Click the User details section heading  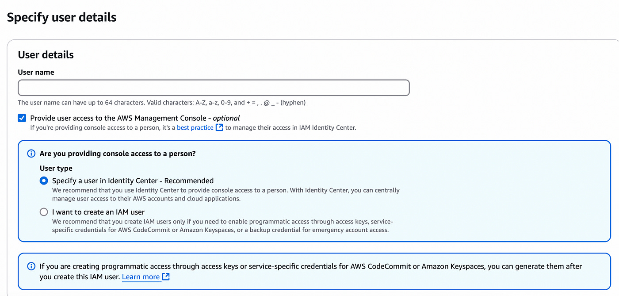tap(46, 54)
